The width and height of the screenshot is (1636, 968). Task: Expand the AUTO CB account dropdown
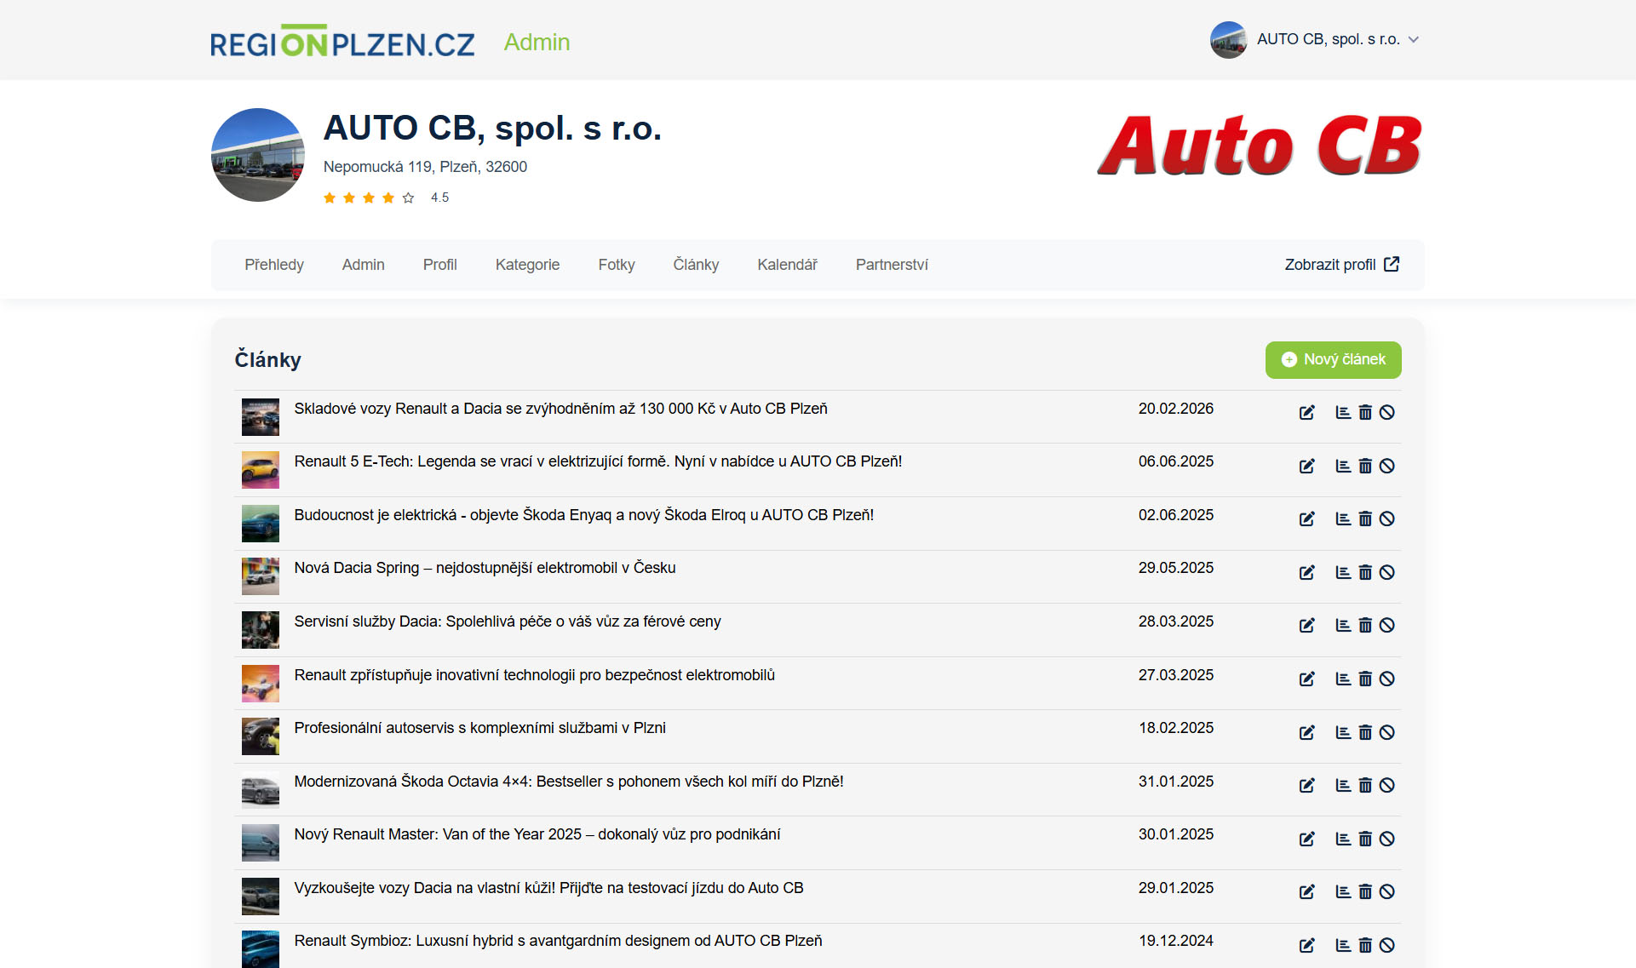(x=1315, y=40)
